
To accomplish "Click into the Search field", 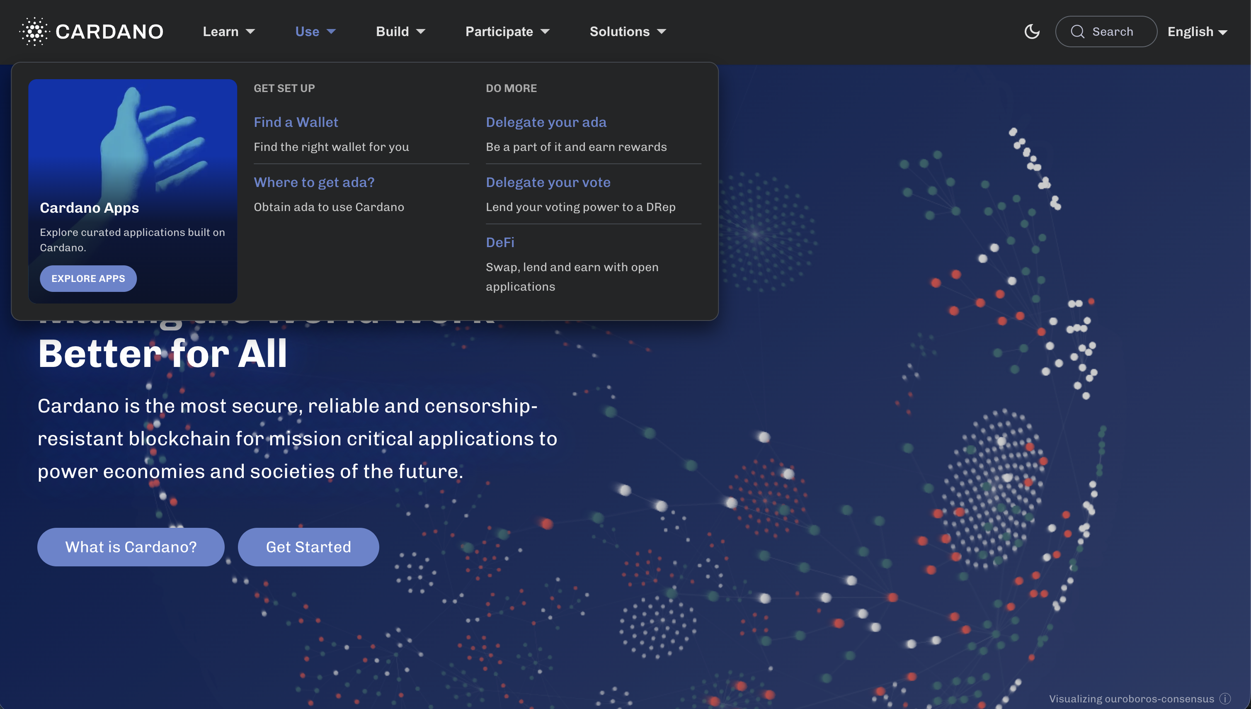I will [1106, 32].
